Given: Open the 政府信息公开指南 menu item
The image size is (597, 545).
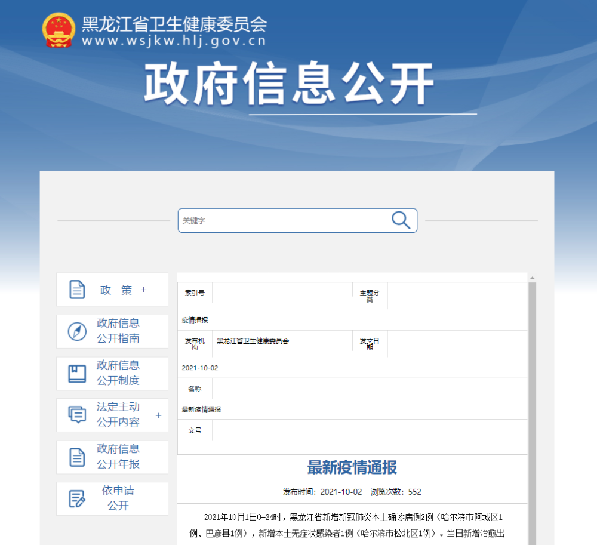Looking at the screenshot, I should (118, 331).
